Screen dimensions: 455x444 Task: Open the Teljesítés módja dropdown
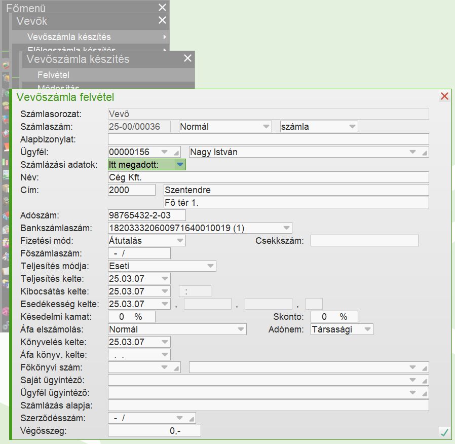coord(210,266)
